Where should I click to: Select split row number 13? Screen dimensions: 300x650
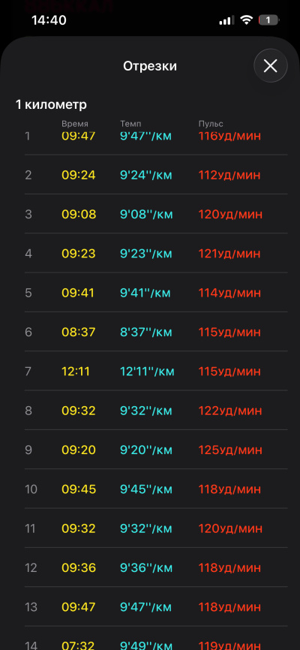click(156, 607)
